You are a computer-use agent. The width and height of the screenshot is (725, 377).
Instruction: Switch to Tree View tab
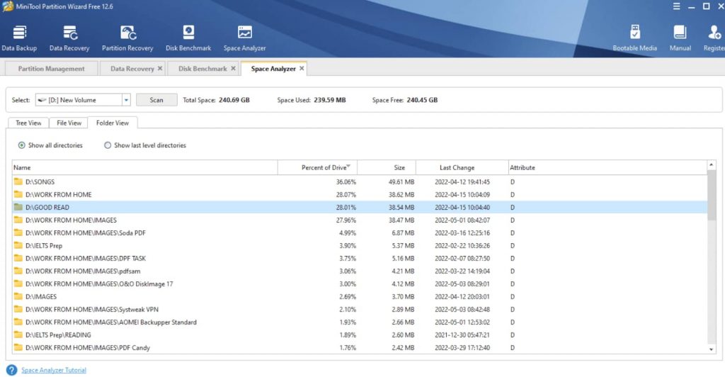pyautogui.click(x=28, y=123)
